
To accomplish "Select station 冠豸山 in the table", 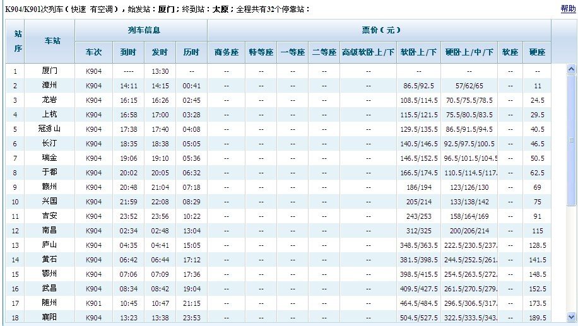I will click(x=49, y=129).
